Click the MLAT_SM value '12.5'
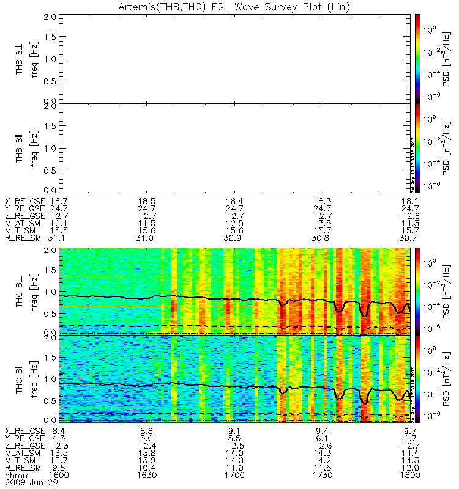Image resolution: width=459 pixels, height=489 pixels. click(234, 223)
